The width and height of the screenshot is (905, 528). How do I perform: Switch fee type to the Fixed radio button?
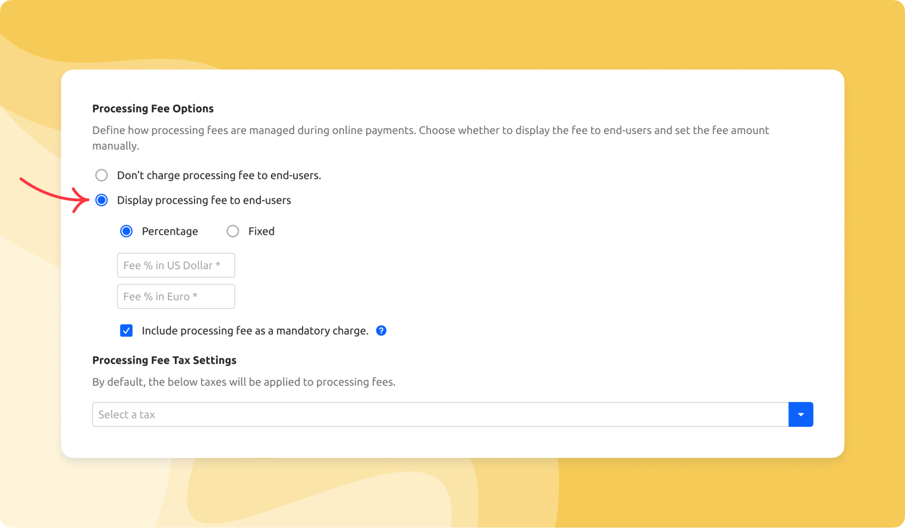point(232,231)
